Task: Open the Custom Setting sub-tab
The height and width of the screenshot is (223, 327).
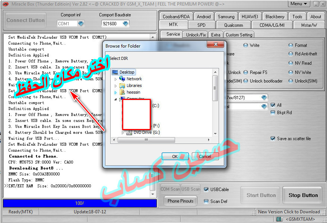Action: (x=239, y=35)
